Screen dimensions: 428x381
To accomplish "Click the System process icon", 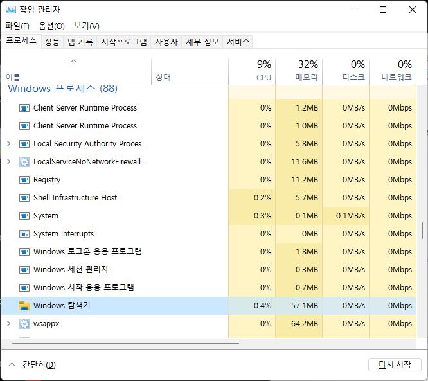I will (24, 216).
